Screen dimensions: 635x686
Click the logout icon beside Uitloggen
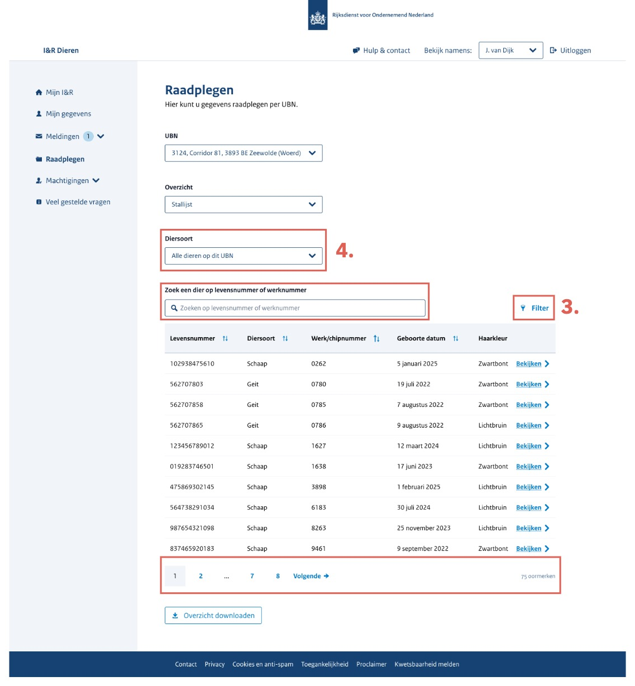tap(553, 50)
